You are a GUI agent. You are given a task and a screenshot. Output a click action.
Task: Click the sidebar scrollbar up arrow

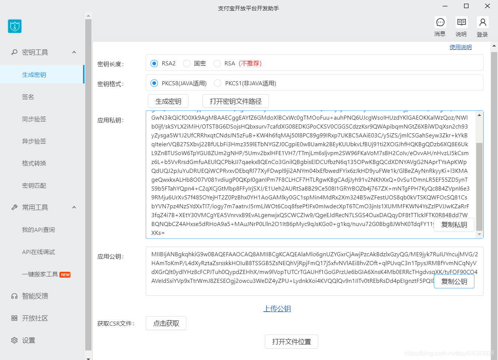88,16
